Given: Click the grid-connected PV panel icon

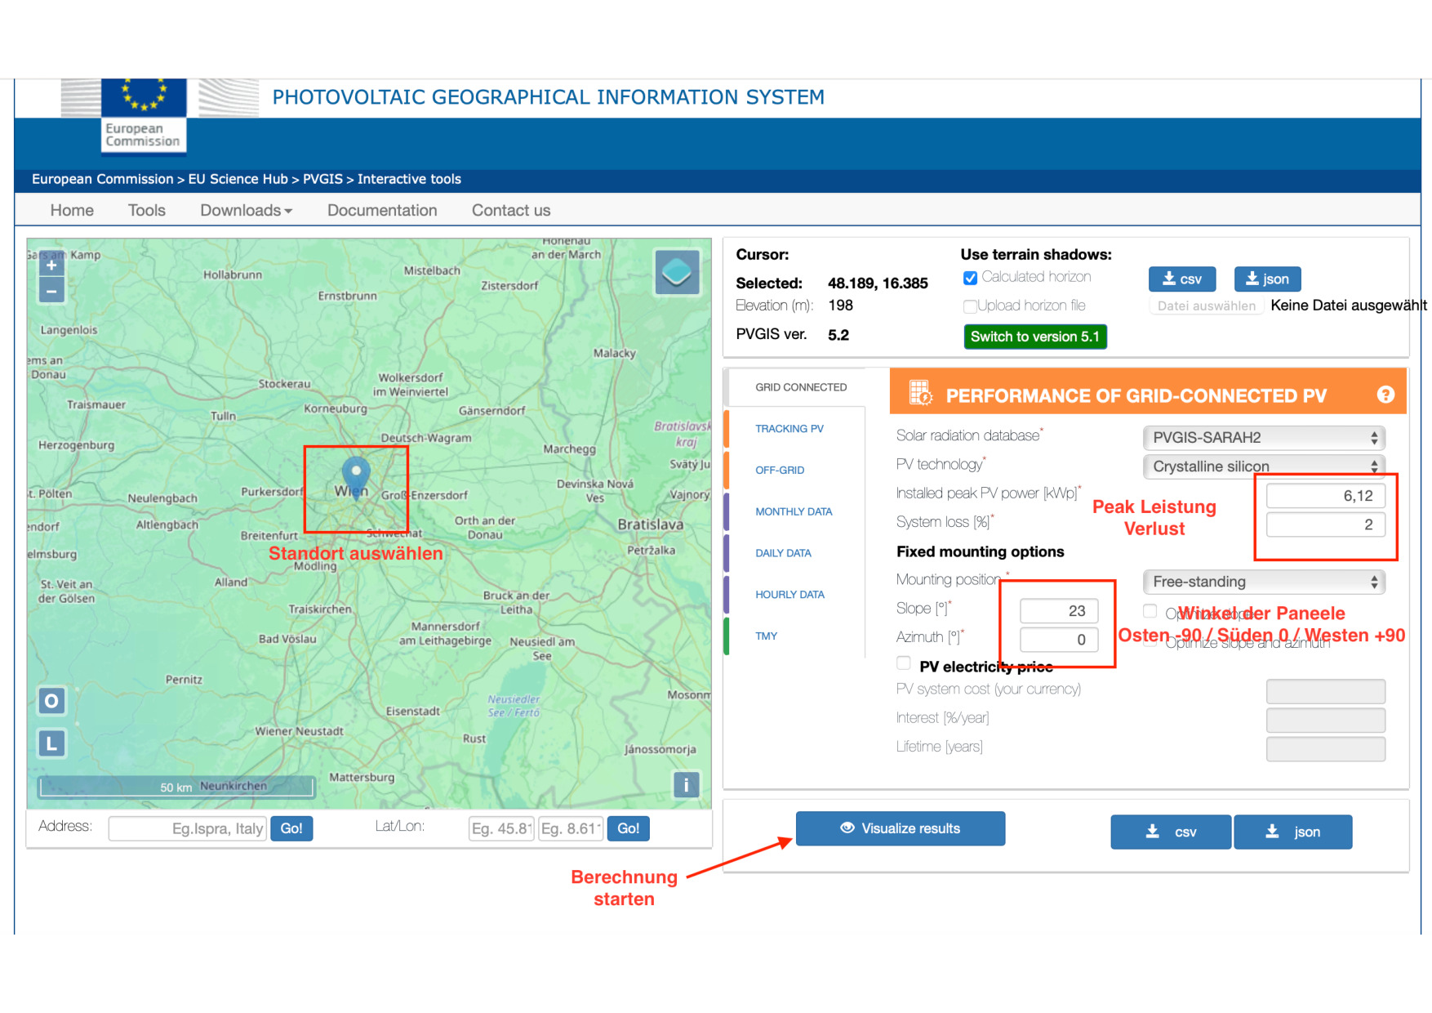Looking at the screenshot, I should [x=920, y=394].
